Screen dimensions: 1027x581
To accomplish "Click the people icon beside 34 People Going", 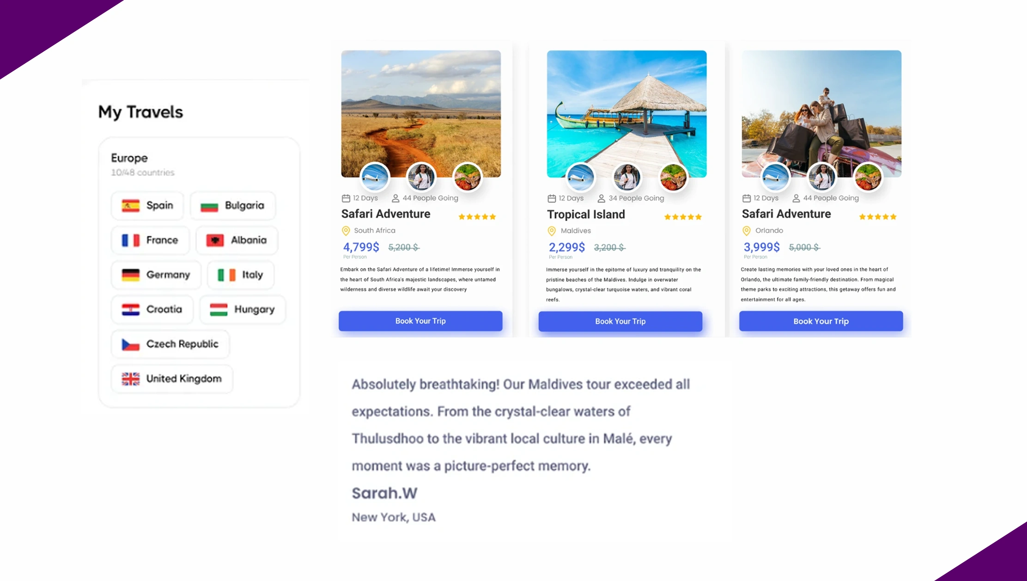I will click(x=601, y=198).
